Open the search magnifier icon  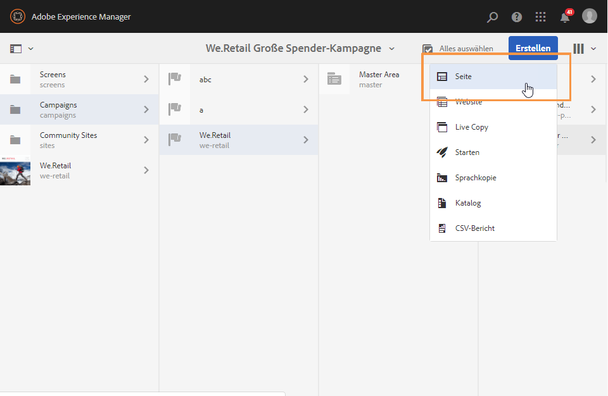coord(492,17)
